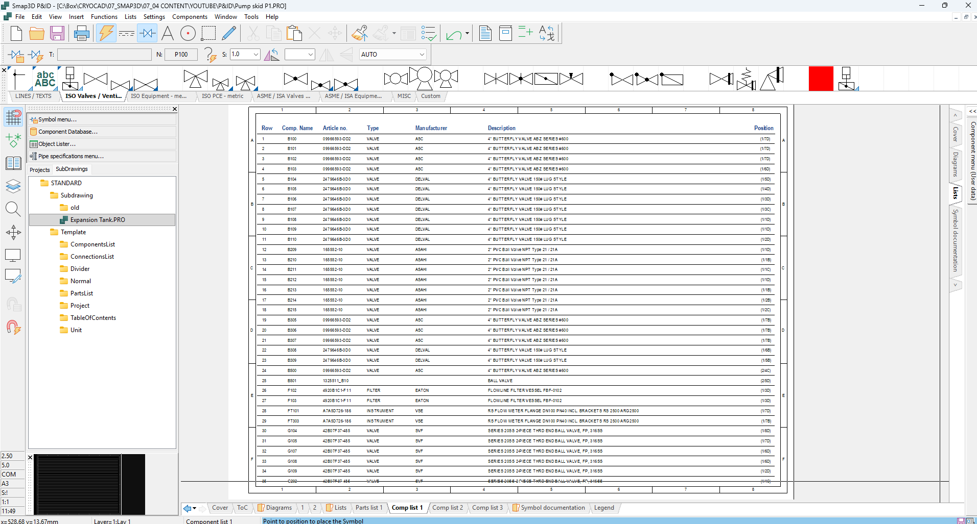Viewport: 977px width, 524px height.
Task: Open the Undo dropdown arrow
Action: [x=467, y=34]
